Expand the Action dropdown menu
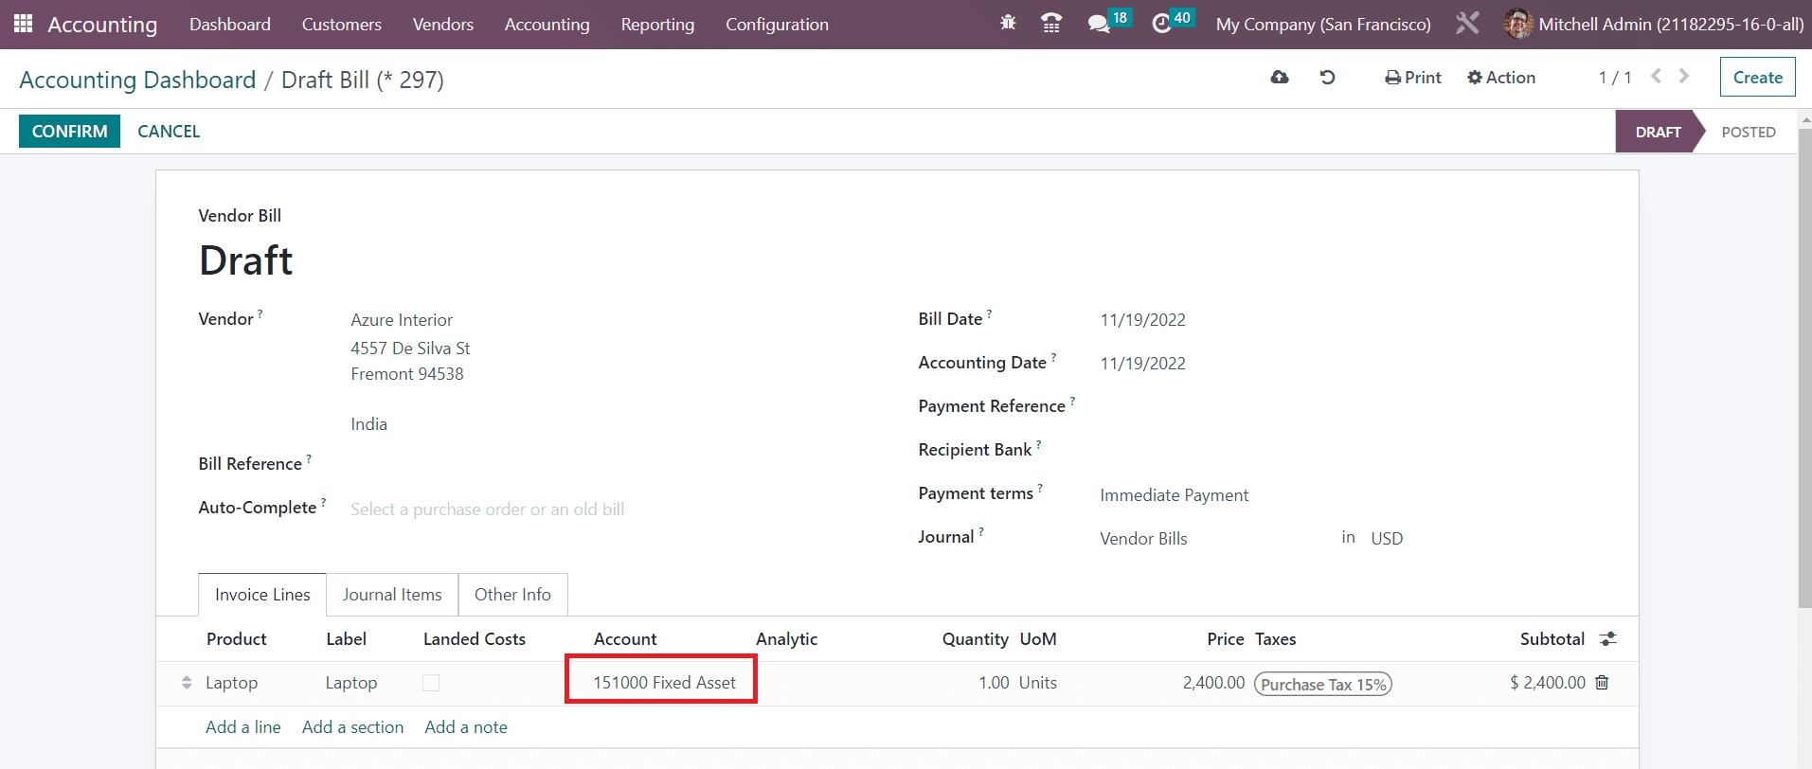The height and width of the screenshot is (769, 1812). pos(1501,78)
